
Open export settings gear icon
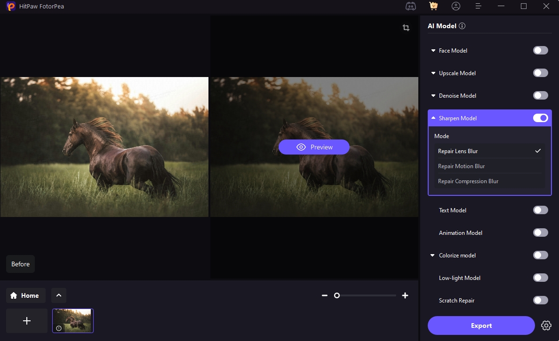click(546, 325)
